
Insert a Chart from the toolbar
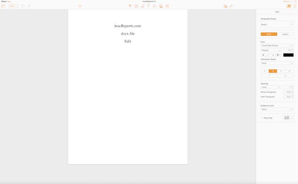pos(142,6)
